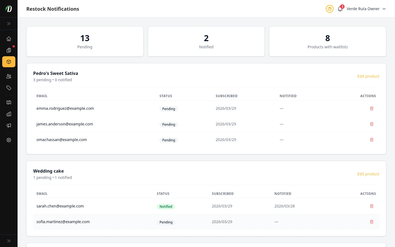Open the megaphone marketing icon
Image resolution: width=395 pixels, height=247 pixels.
click(9, 125)
